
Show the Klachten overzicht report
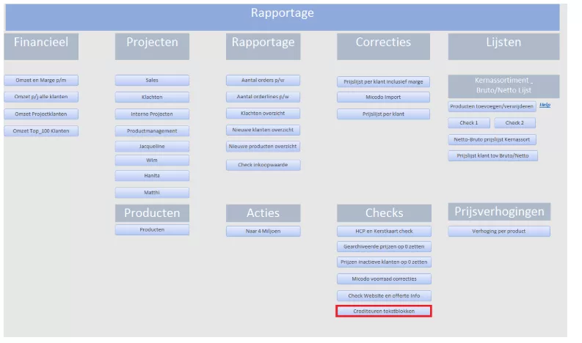pyautogui.click(x=263, y=114)
